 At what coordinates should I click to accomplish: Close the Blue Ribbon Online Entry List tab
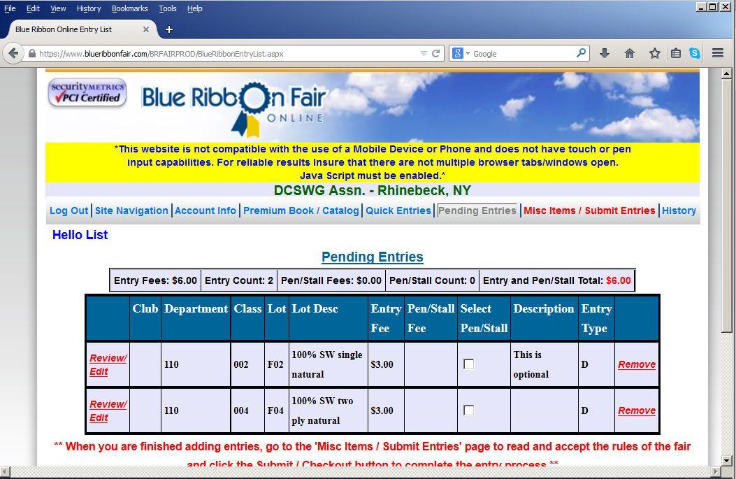pos(146,29)
